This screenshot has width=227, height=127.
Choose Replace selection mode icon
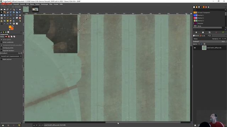tap(6, 37)
